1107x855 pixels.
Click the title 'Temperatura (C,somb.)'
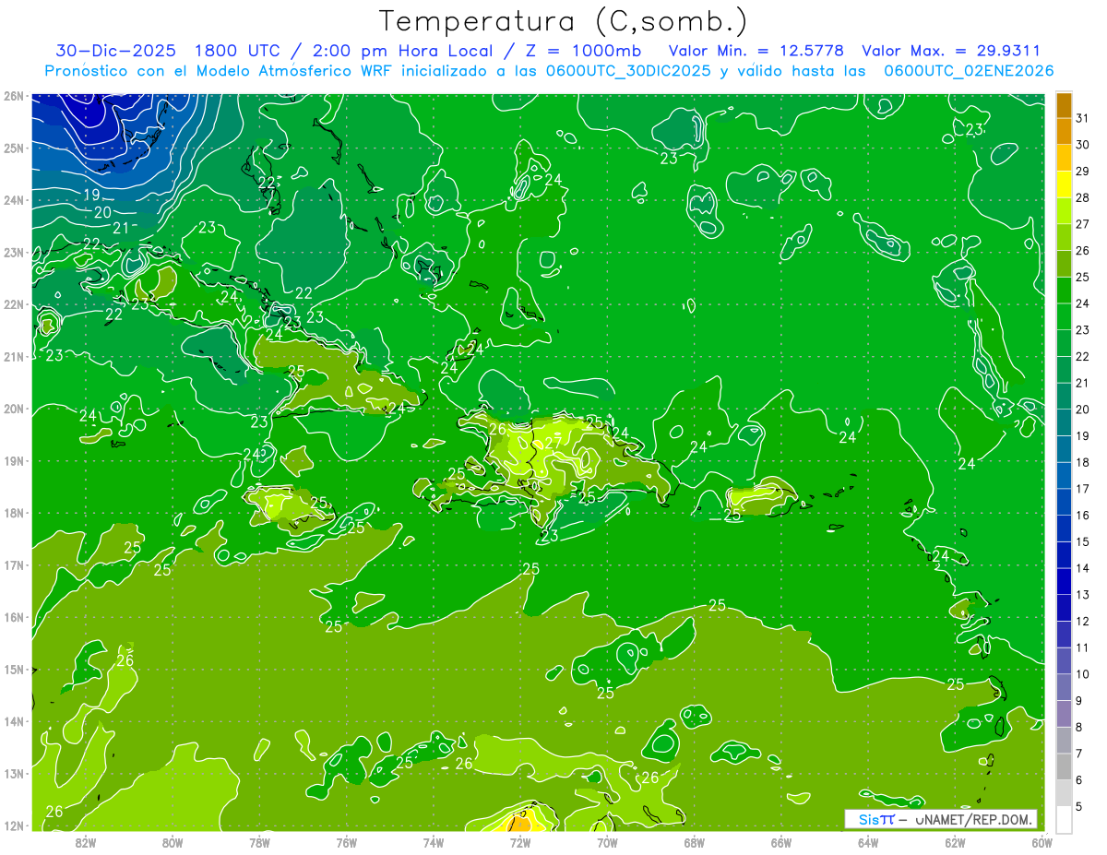pyautogui.click(x=564, y=22)
